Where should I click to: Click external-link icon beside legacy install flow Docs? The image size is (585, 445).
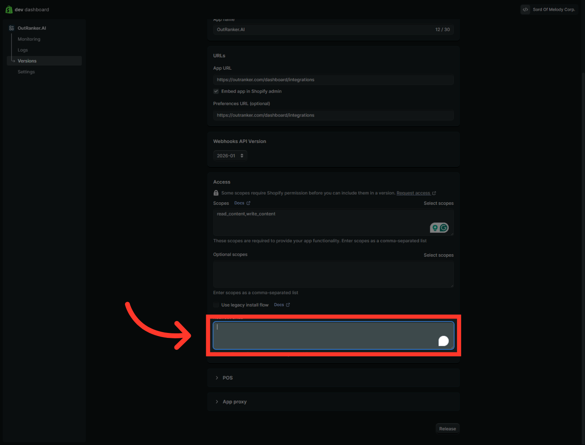click(x=288, y=305)
